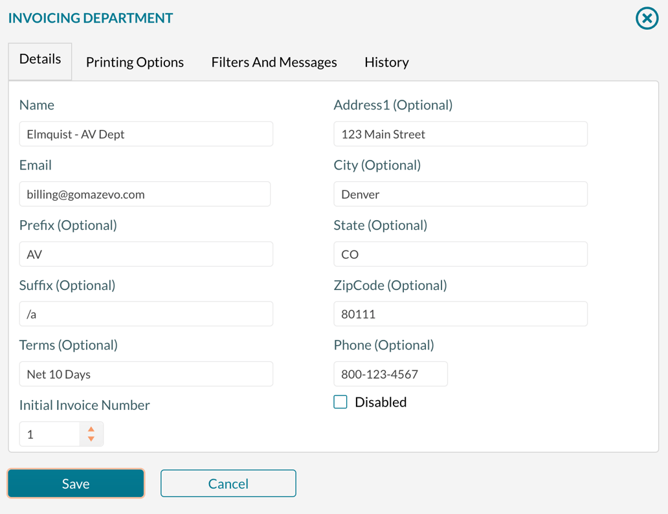668x514 pixels.
Task: Switch to the Printing Options tab
Action: 134,61
